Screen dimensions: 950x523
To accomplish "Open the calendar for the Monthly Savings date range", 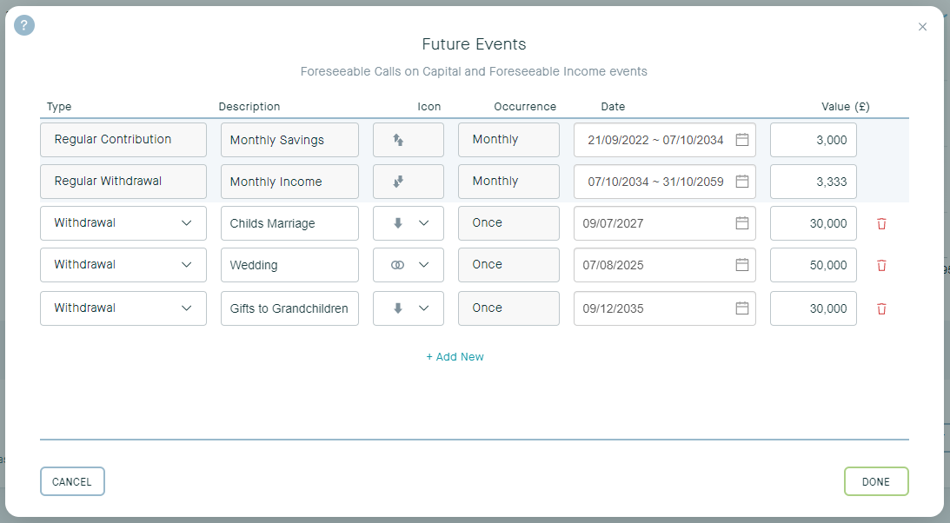I will [x=742, y=139].
